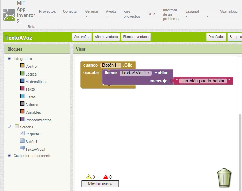Open the Ayuda dropdown menu
The height and width of the screenshot is (191, 242).
pos(111,13)
